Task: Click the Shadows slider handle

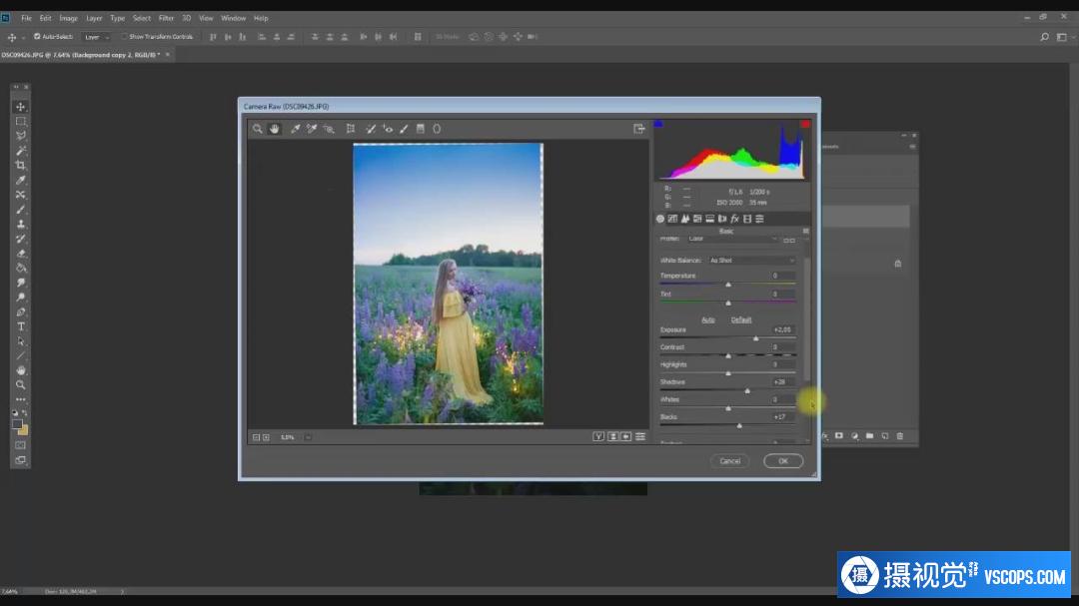Action: pyautogui.click(x=747, y=390)
